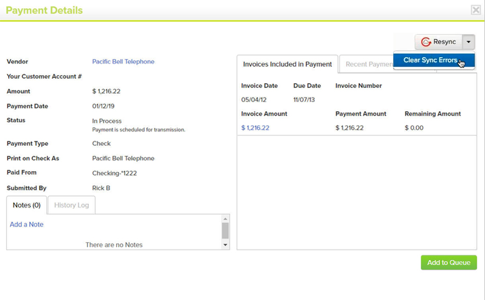Open the Pacific Bell Telephone vendor link

[123, 62]
